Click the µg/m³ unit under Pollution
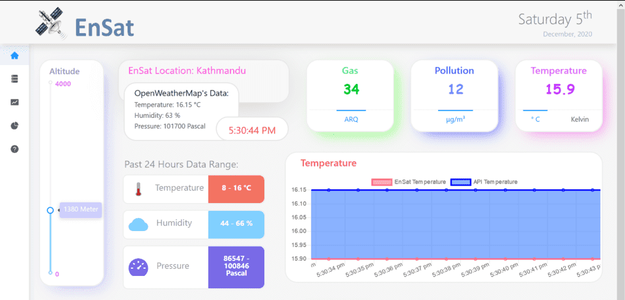The image size is (625, 300). pos(454,120)
